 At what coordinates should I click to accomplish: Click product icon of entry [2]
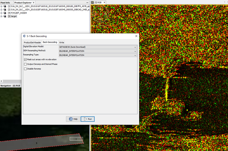coord(5,10)
